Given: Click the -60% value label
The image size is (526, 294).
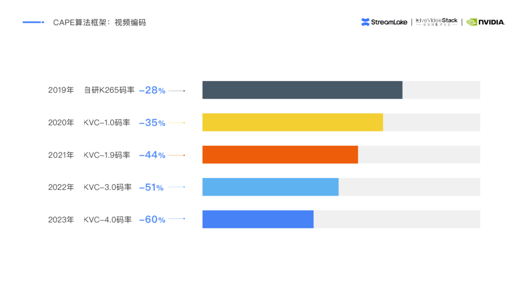Looking at the screenshot, I should pyautogui.click(x=152, y=220).
